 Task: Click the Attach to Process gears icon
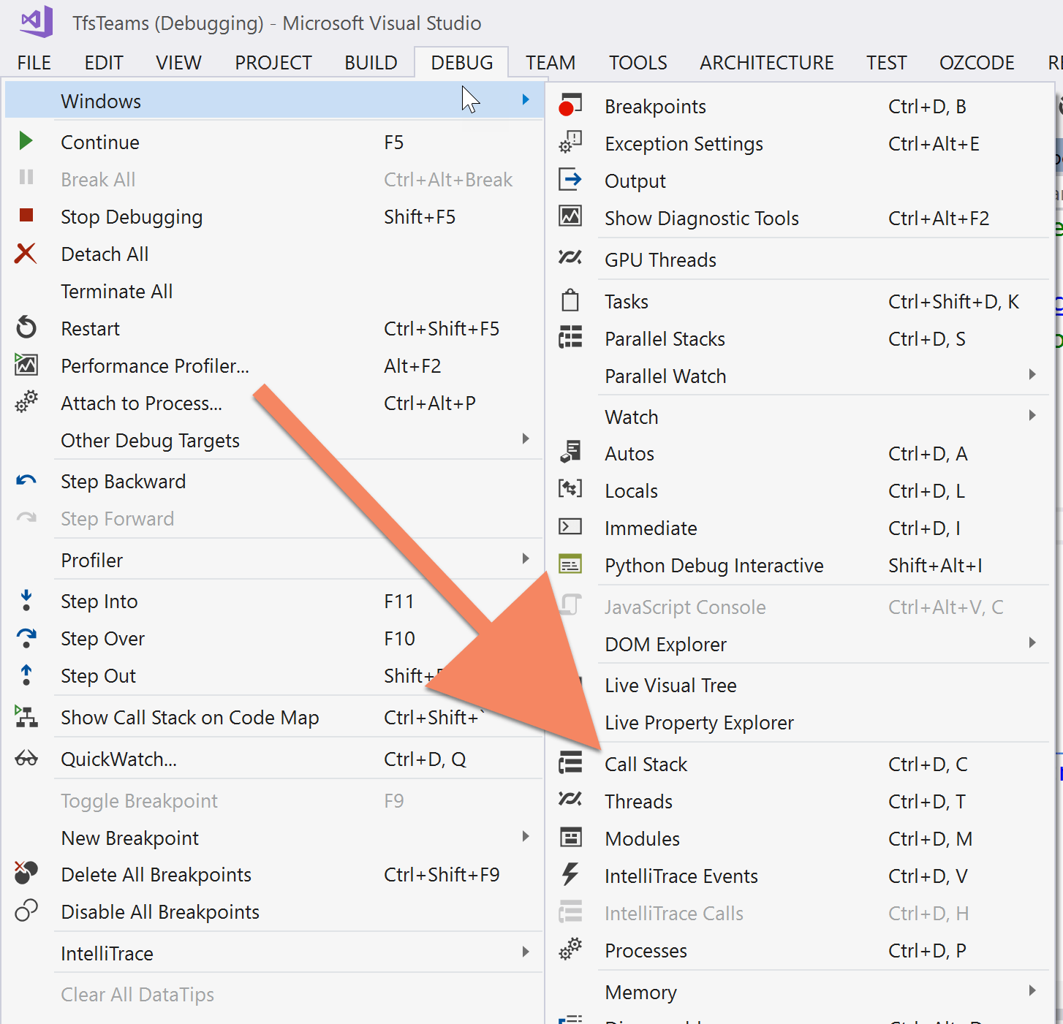click(x=26, y=401)
